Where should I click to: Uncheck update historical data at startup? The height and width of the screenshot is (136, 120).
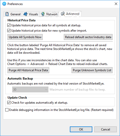pos(9,25)
